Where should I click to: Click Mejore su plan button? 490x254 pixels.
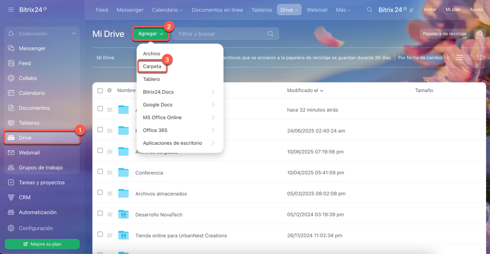pos(42,244)
